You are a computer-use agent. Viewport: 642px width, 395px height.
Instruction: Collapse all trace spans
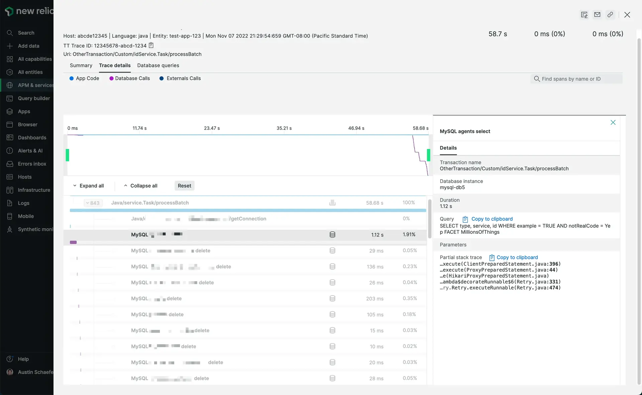point(141,186)
